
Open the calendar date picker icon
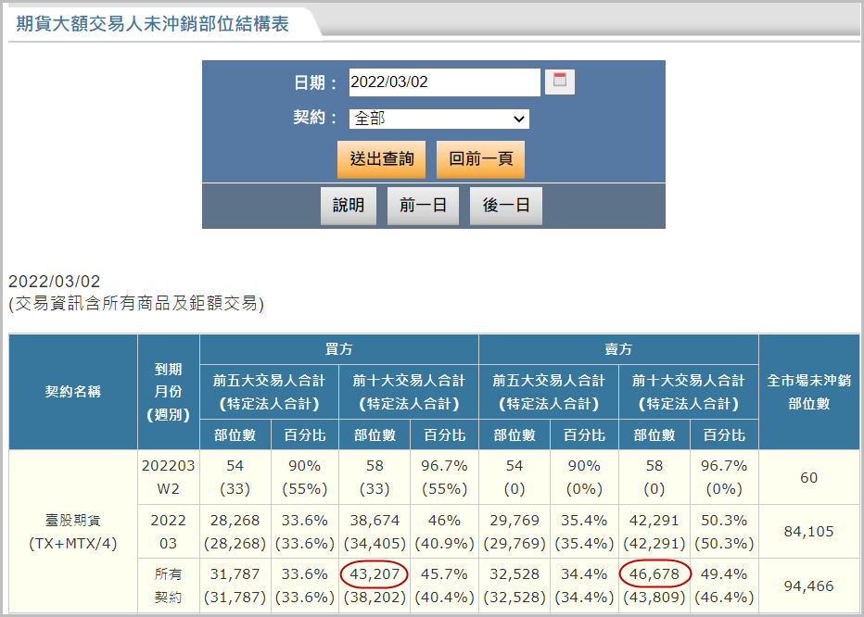tap(559, 82)
